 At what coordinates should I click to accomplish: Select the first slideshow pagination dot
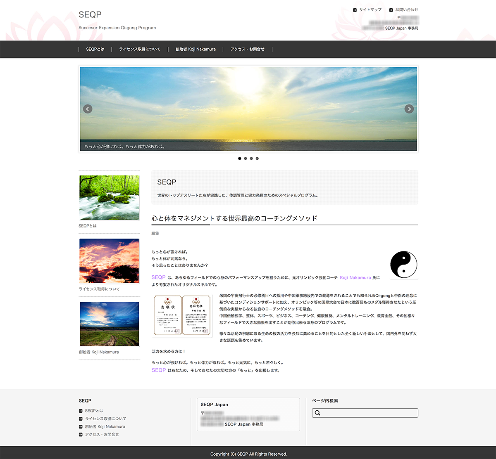240,159
